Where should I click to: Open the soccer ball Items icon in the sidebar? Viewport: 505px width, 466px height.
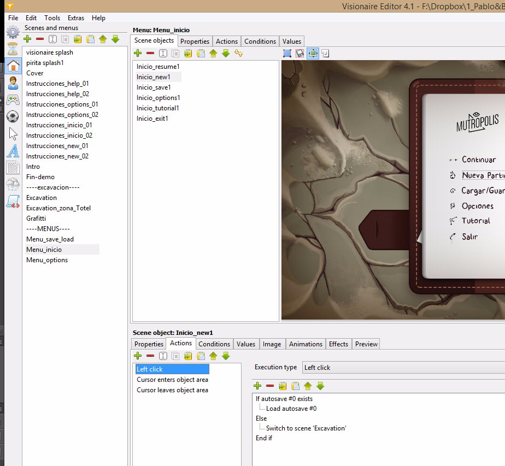coord(13,116)
